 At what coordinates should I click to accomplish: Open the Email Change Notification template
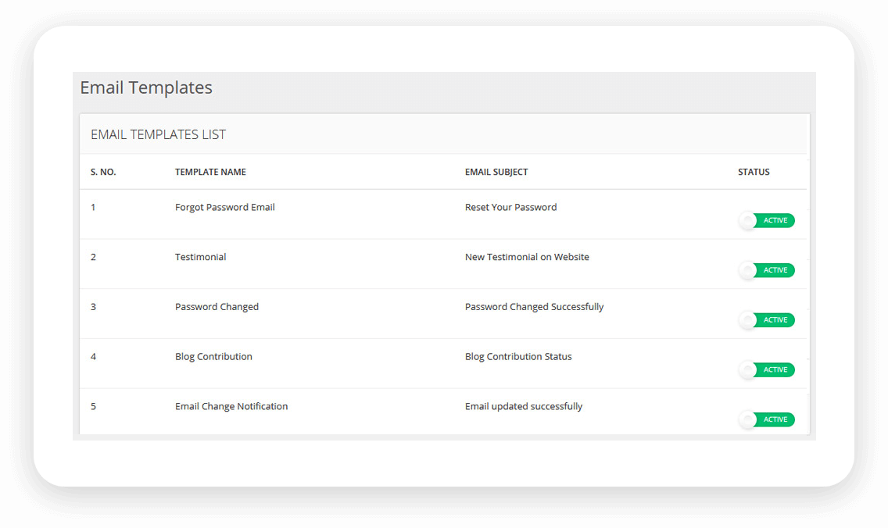[x=231, y=406]
